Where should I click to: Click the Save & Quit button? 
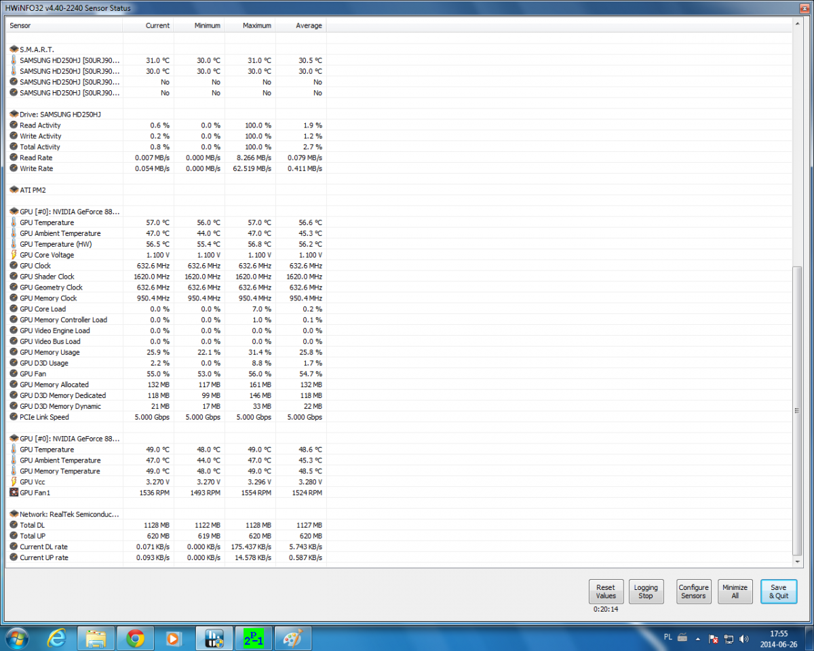(779, 591)
